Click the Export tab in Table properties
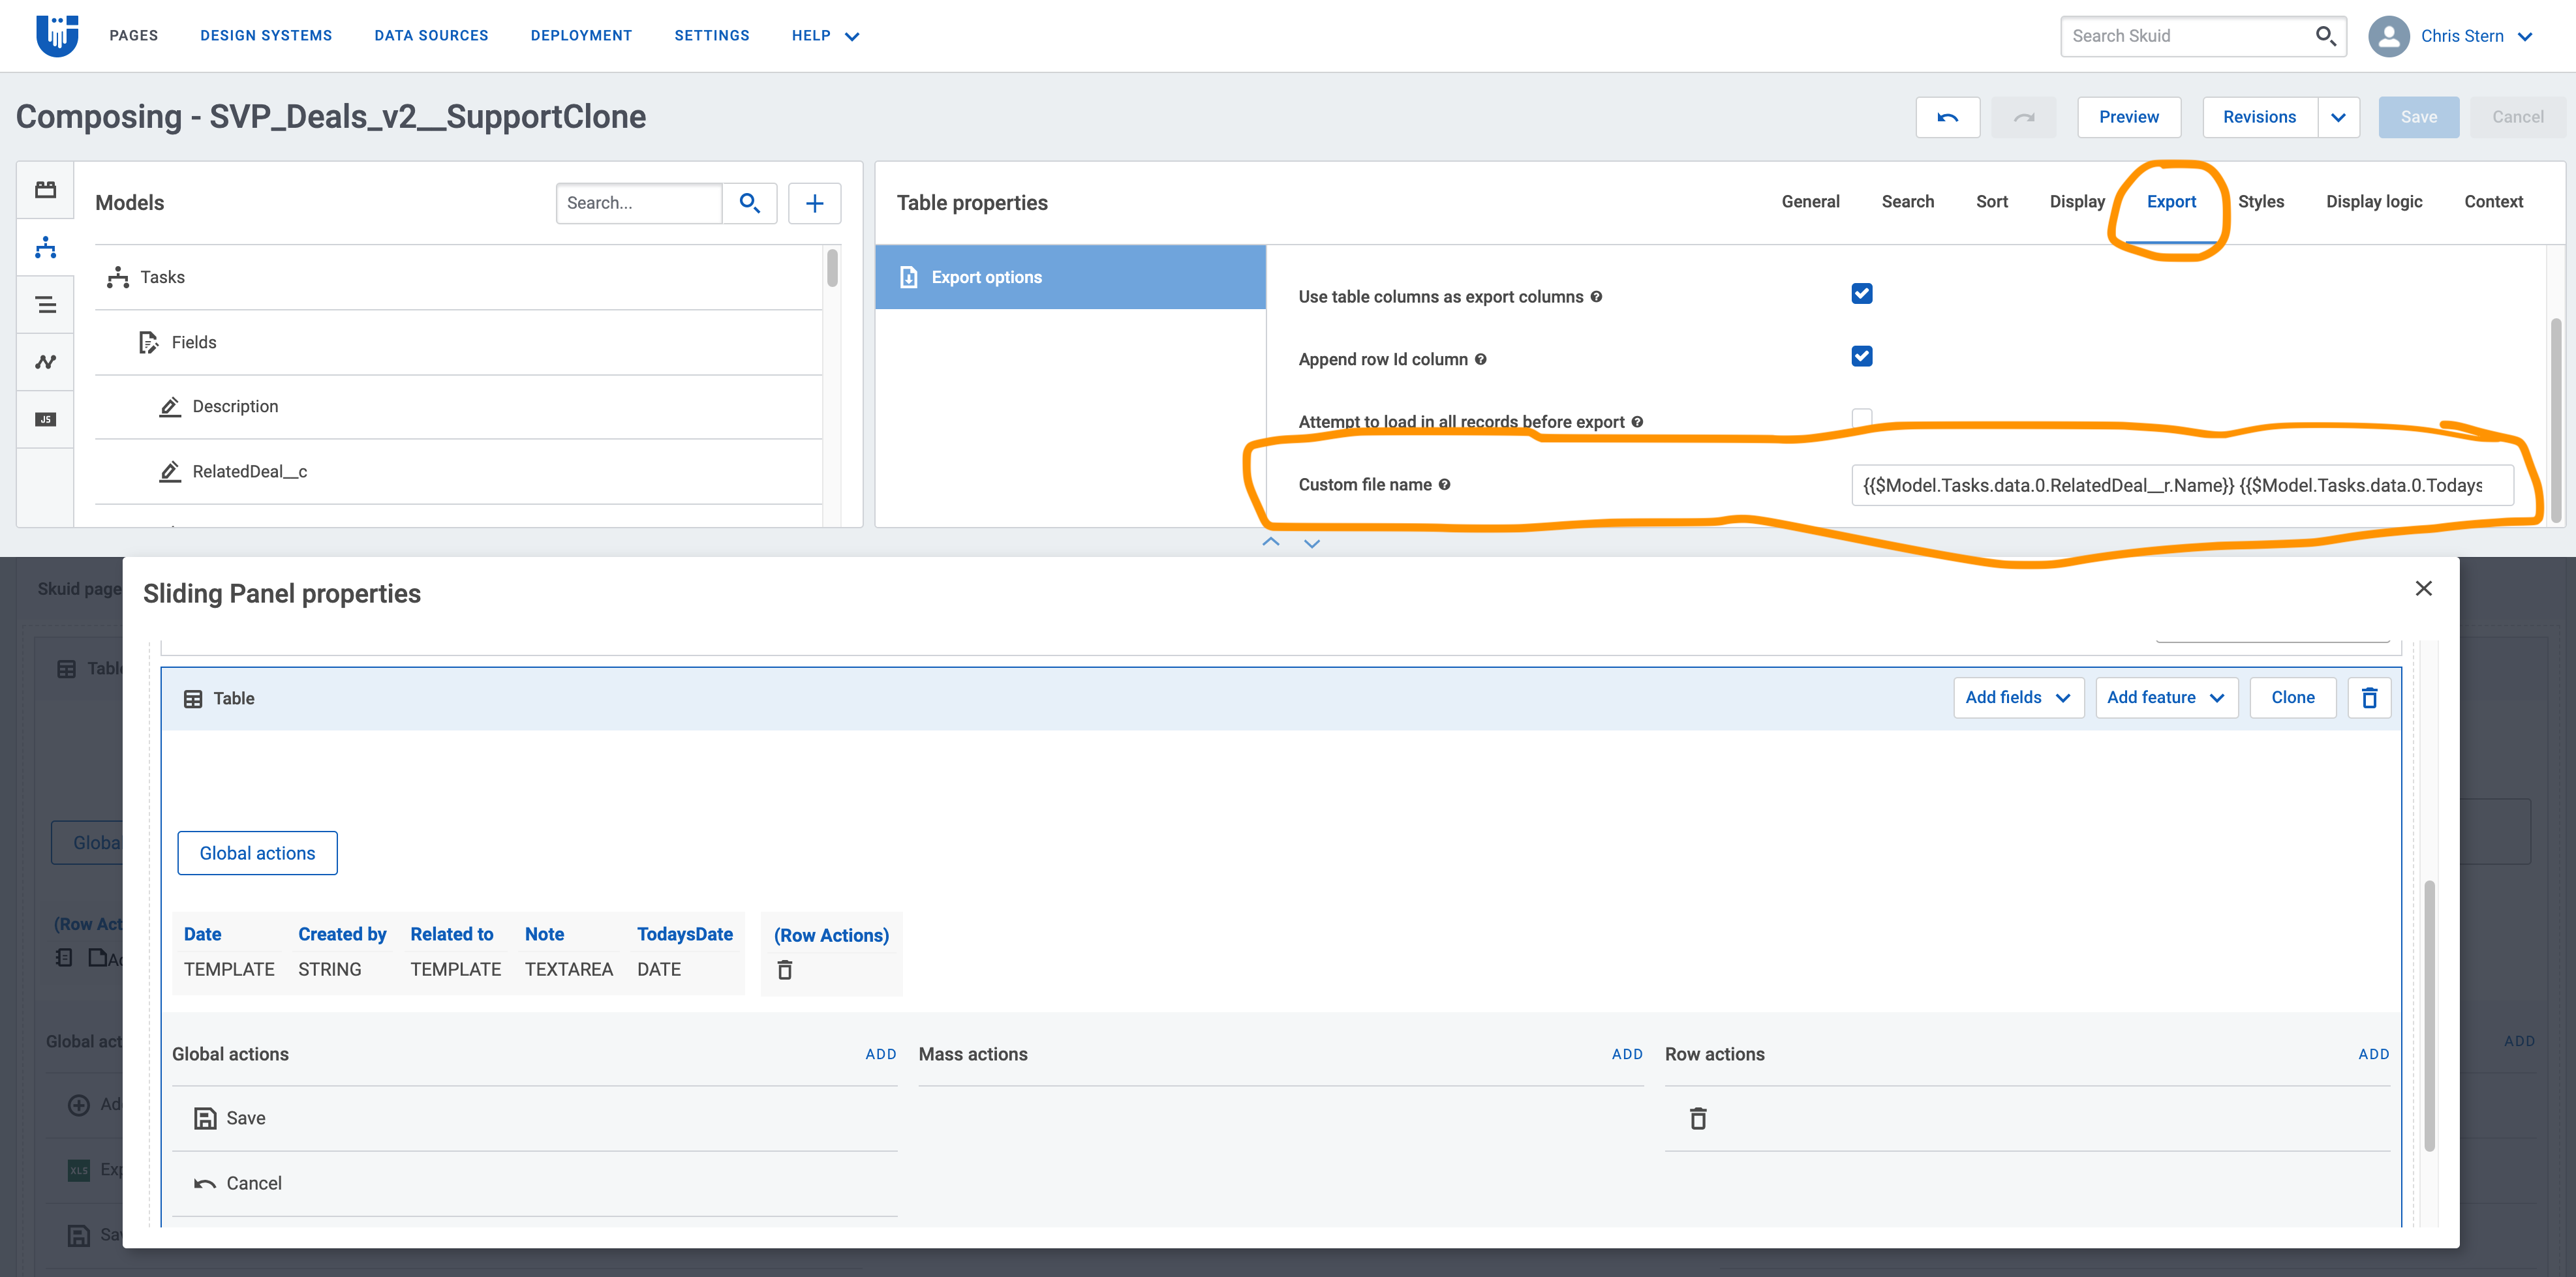This screenshot has height=1277, width=2576. click(x=2170, y=202)
